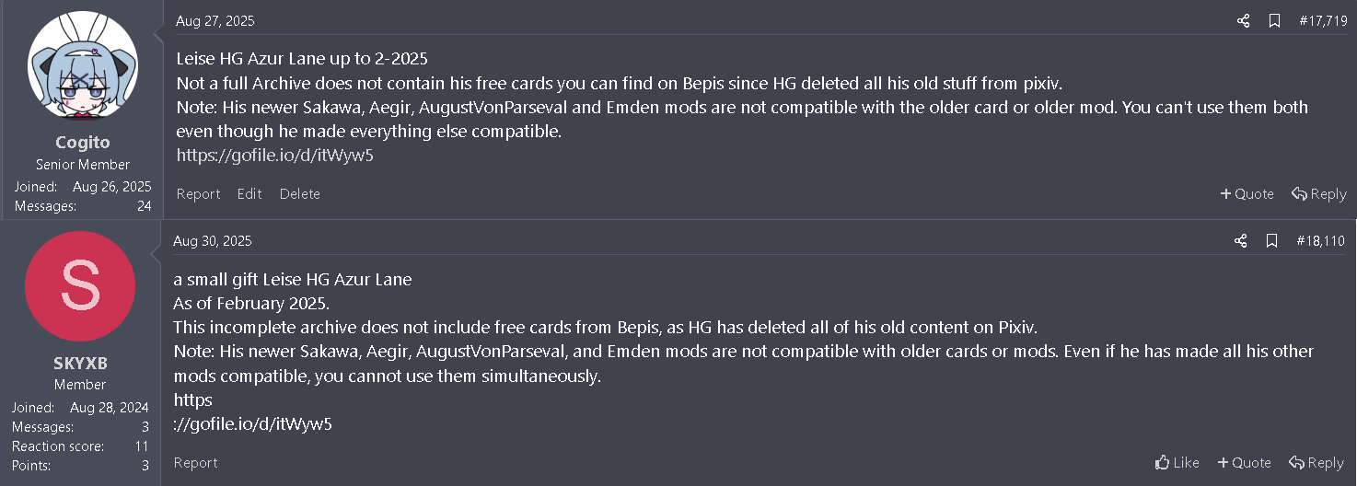Quote SKYXB's post
Viewport: 1357px width, 486px height.
point(1244,463)
